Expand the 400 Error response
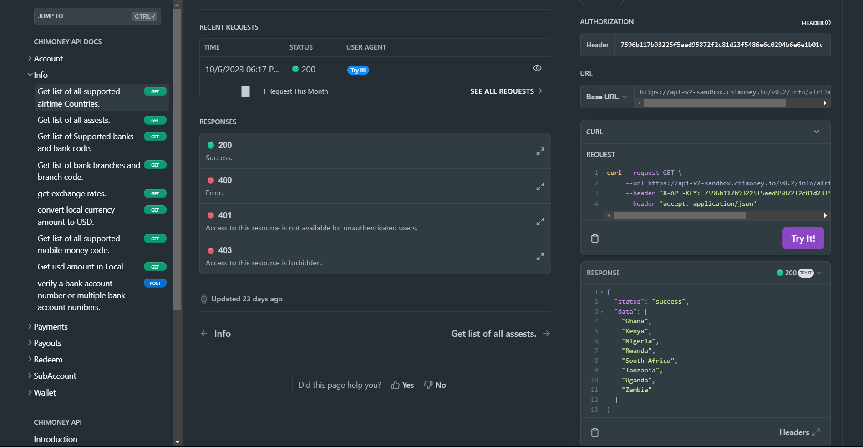This screenshot has height=447, width=863. [x=540, y=187]
